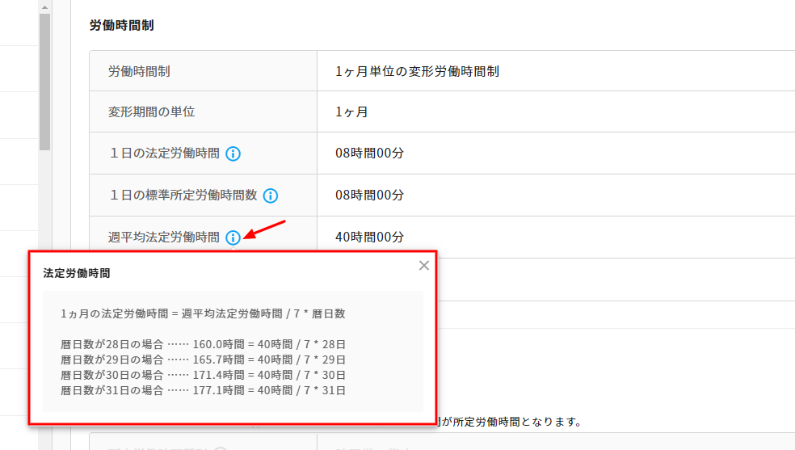Click the 1ヶ月 value for 変形期間の単位
795x450 pixels.
click(x=352, y=111)
